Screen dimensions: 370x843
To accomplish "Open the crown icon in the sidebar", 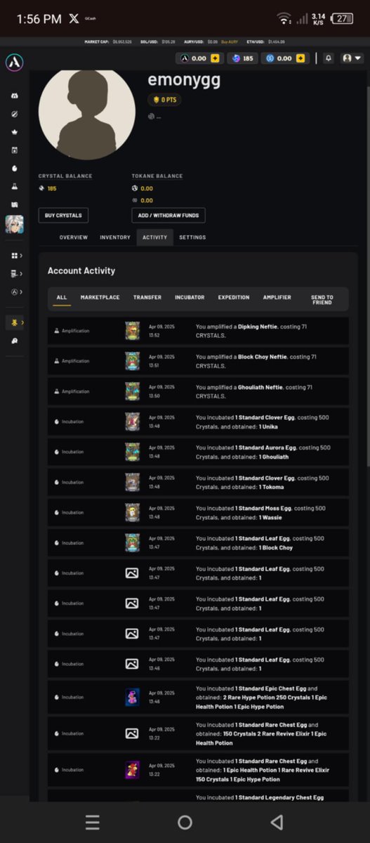I will (x=14, y=132).
